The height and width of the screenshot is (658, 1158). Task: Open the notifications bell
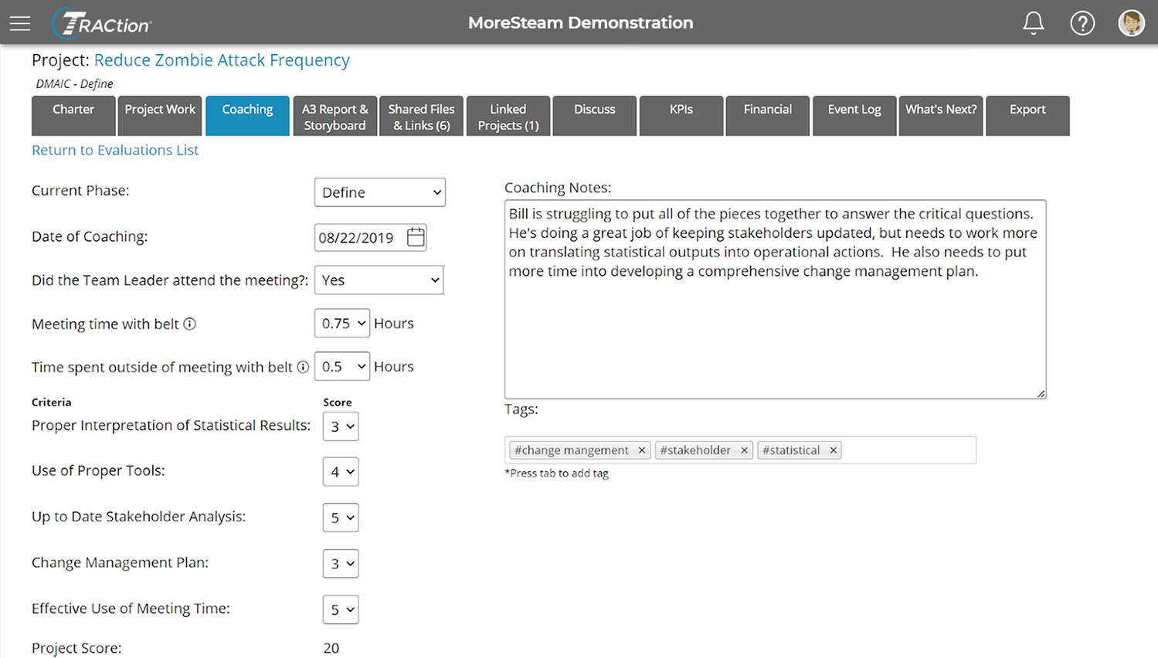point(1034,23)
